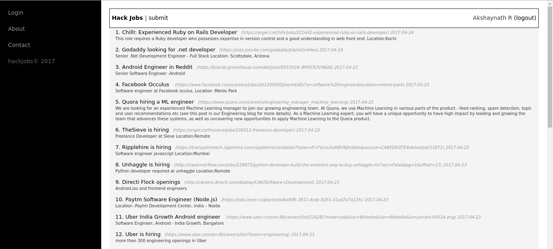Viewport: 553px width, 249px height.
Task: Click the Quora Machine Learning description paragraph
Action: 324,113
